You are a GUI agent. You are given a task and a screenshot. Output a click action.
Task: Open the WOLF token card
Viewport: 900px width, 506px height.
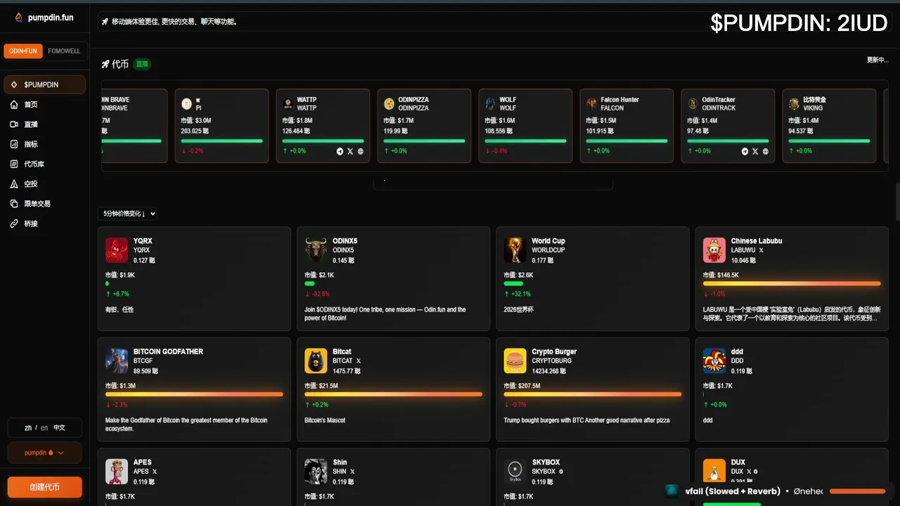[x=525, y=126]
